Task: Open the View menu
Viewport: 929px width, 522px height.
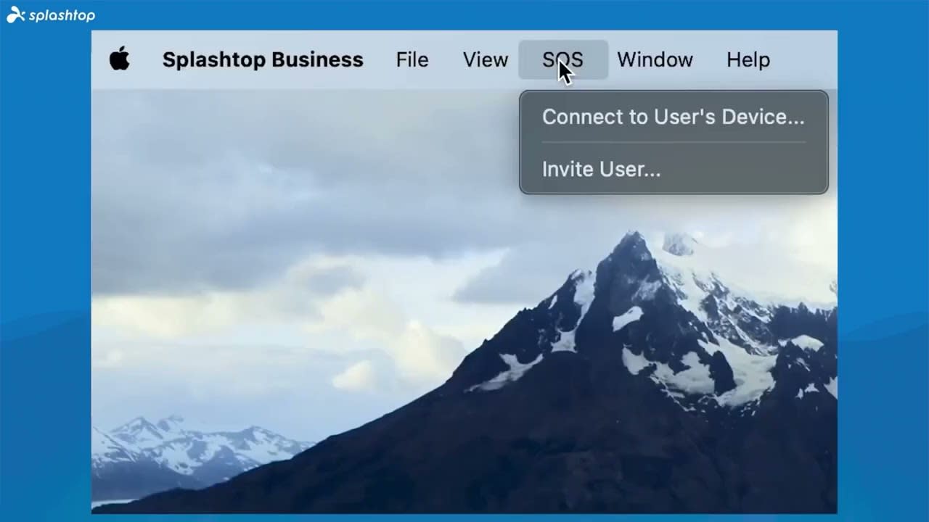Action: pos(486,59)
